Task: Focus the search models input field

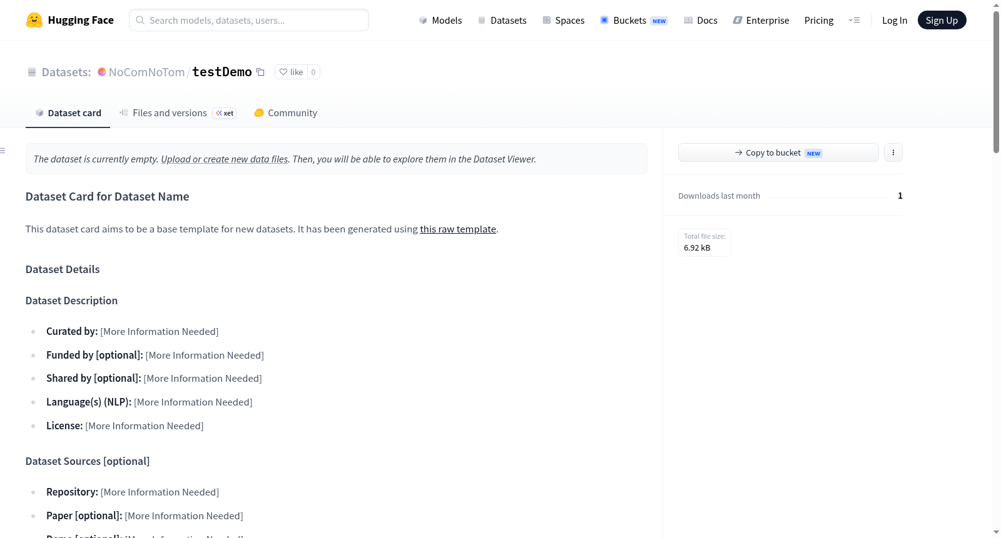Action: 249,20
